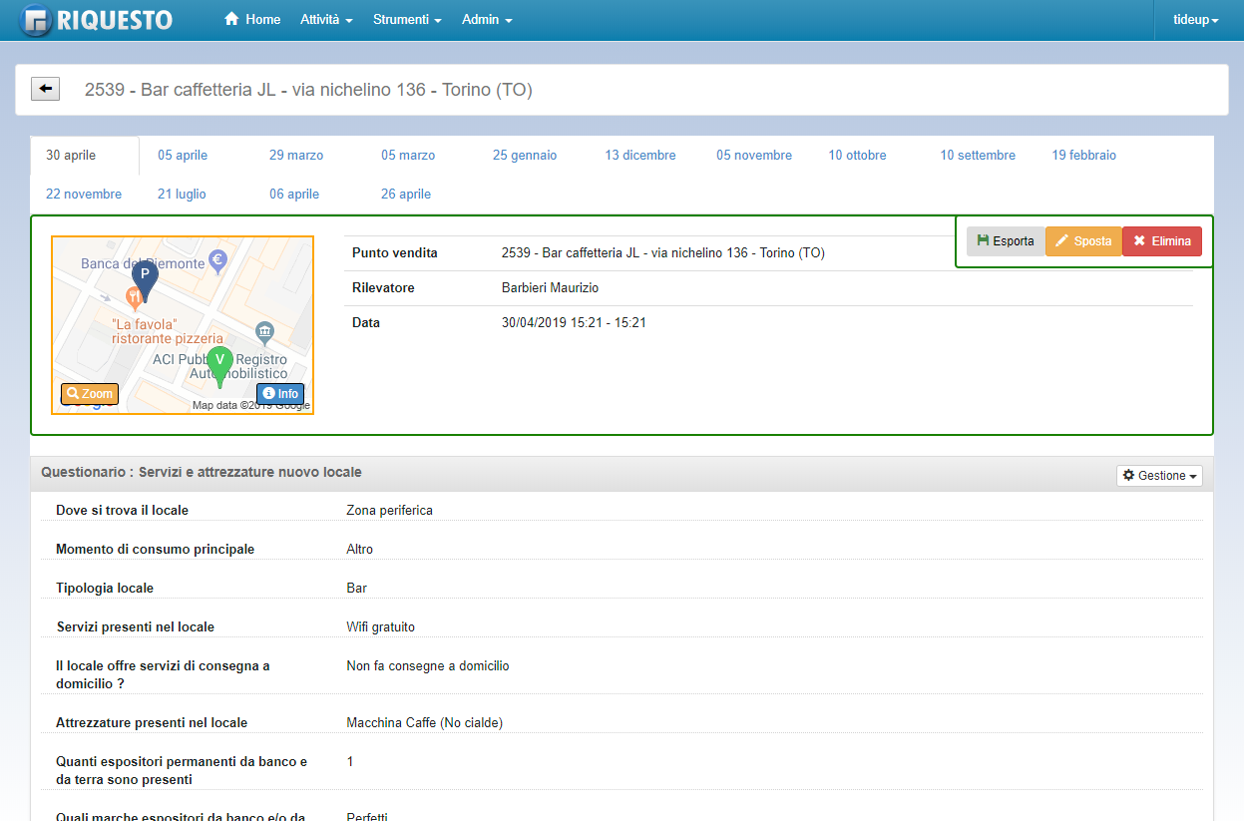Switch to the 05 aprile tab
Image resolution: width=1244 pixels, height=821 pixels.
pos(183,156)
